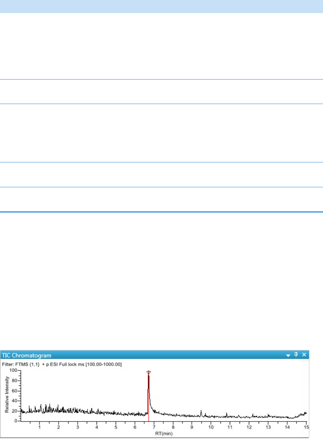Close the TIC Chromatogram panel
323x439 pixels.
(304, 355)
